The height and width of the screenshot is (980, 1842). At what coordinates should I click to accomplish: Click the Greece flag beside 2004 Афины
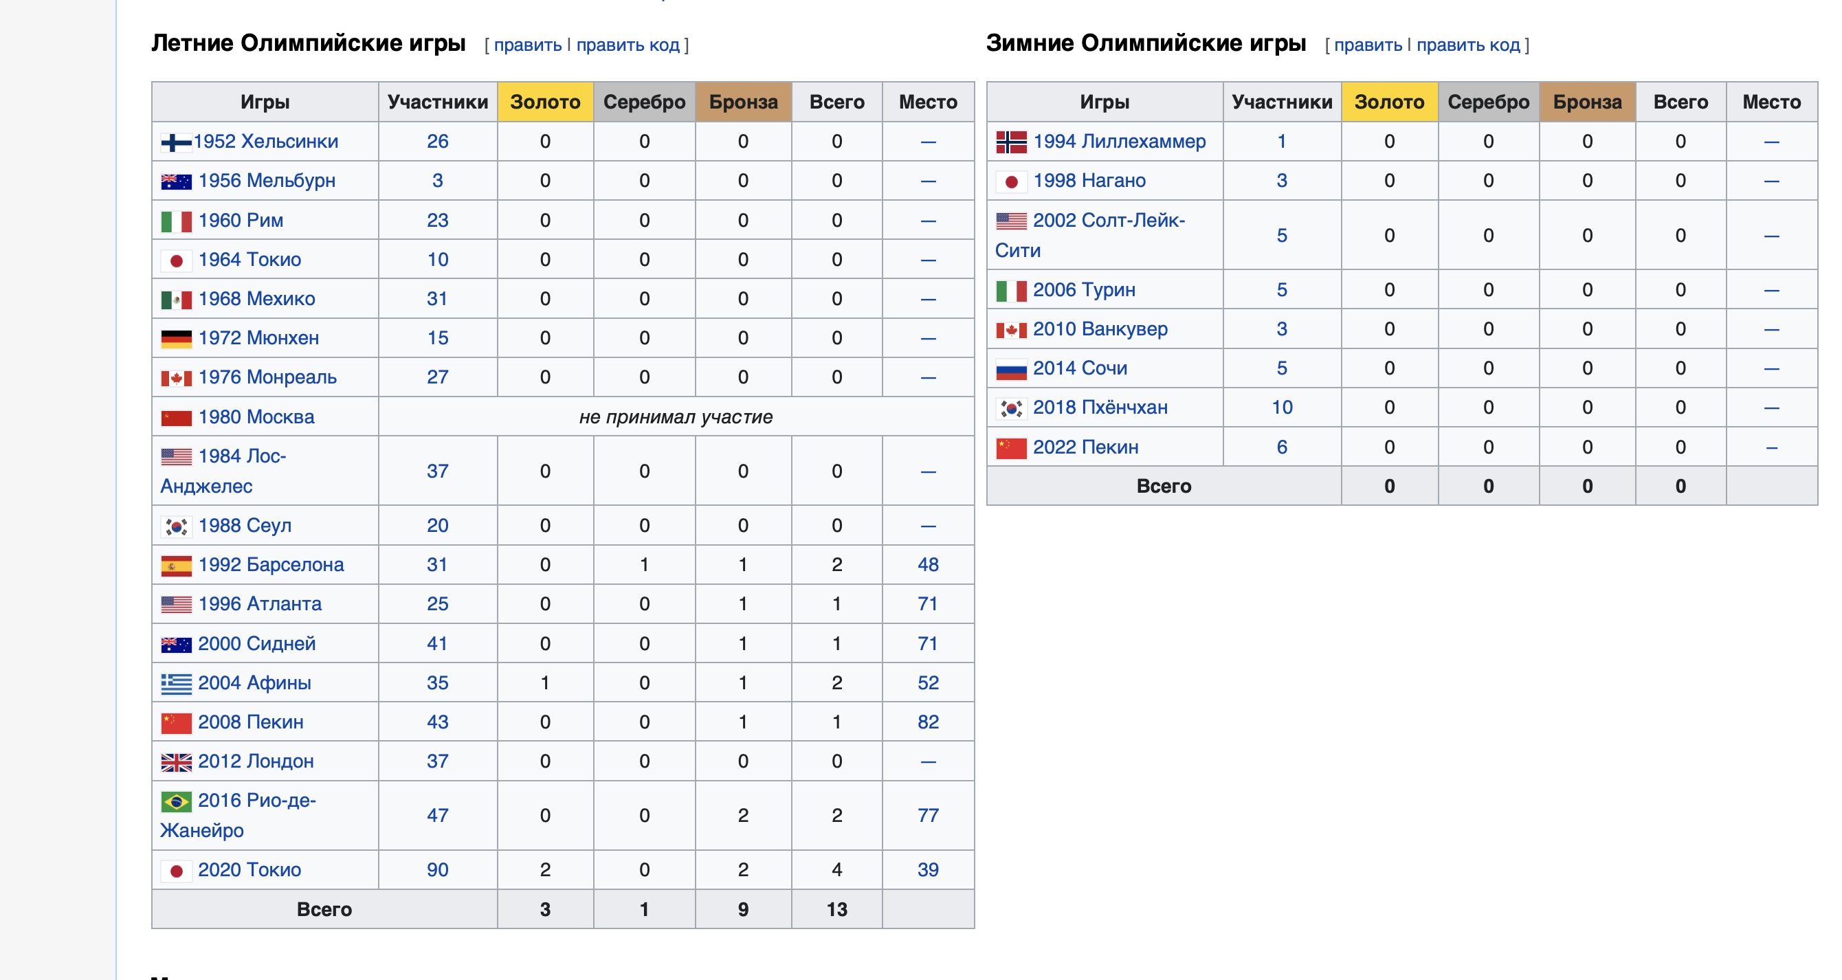pos(176,684)
